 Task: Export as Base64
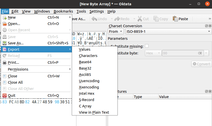click(x=95, y=62)
